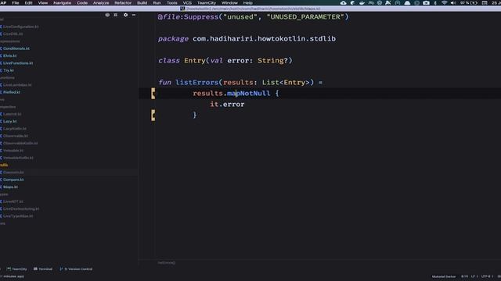Image resolution: width=501 pixels, height=281 pixels.
Task: Click gutter marker beside the closing brace
Action: tap(153, 116)
